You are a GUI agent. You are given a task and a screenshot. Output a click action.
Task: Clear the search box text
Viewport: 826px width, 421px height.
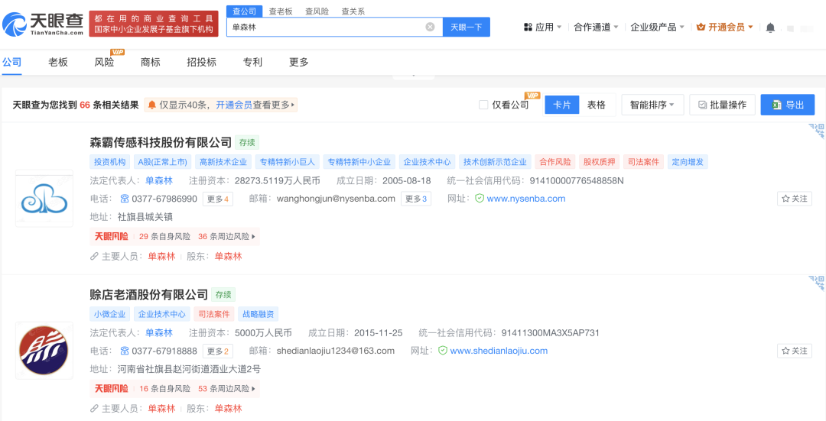click(x=431, y=27)
